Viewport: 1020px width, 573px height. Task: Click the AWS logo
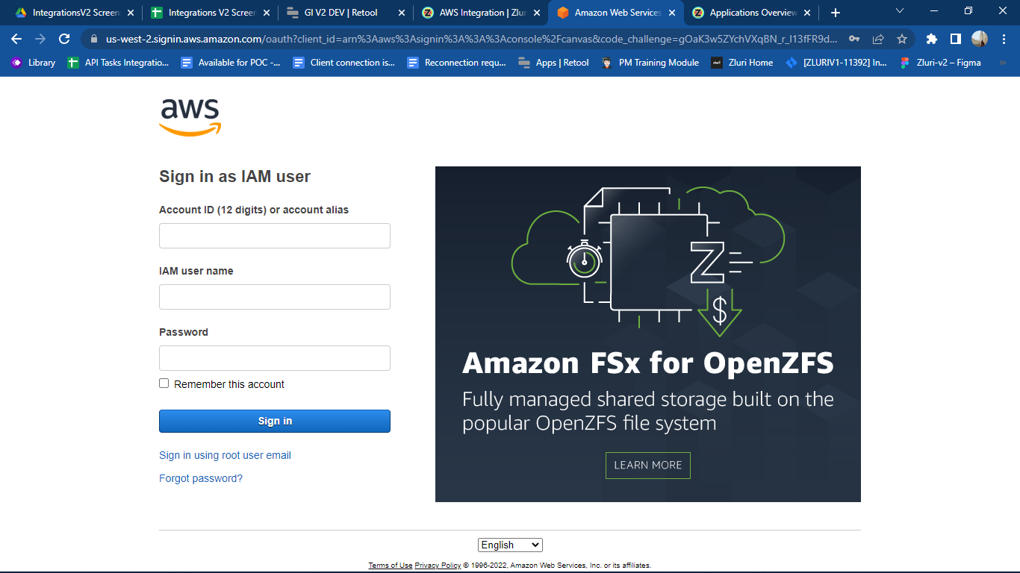[190, 118]
